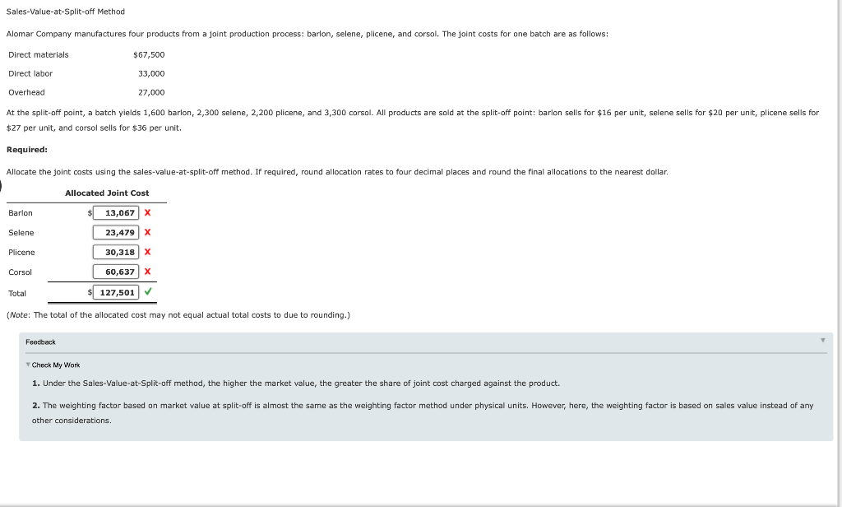Select the Plicene answer input field
The height and width of the screenshot is (507, 842).
pyautogui.click(x=115, y=252)
